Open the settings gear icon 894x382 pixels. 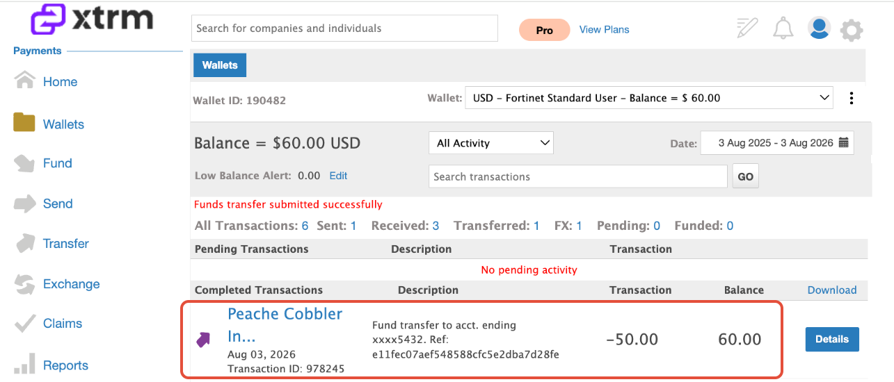[x=852, y=30]
